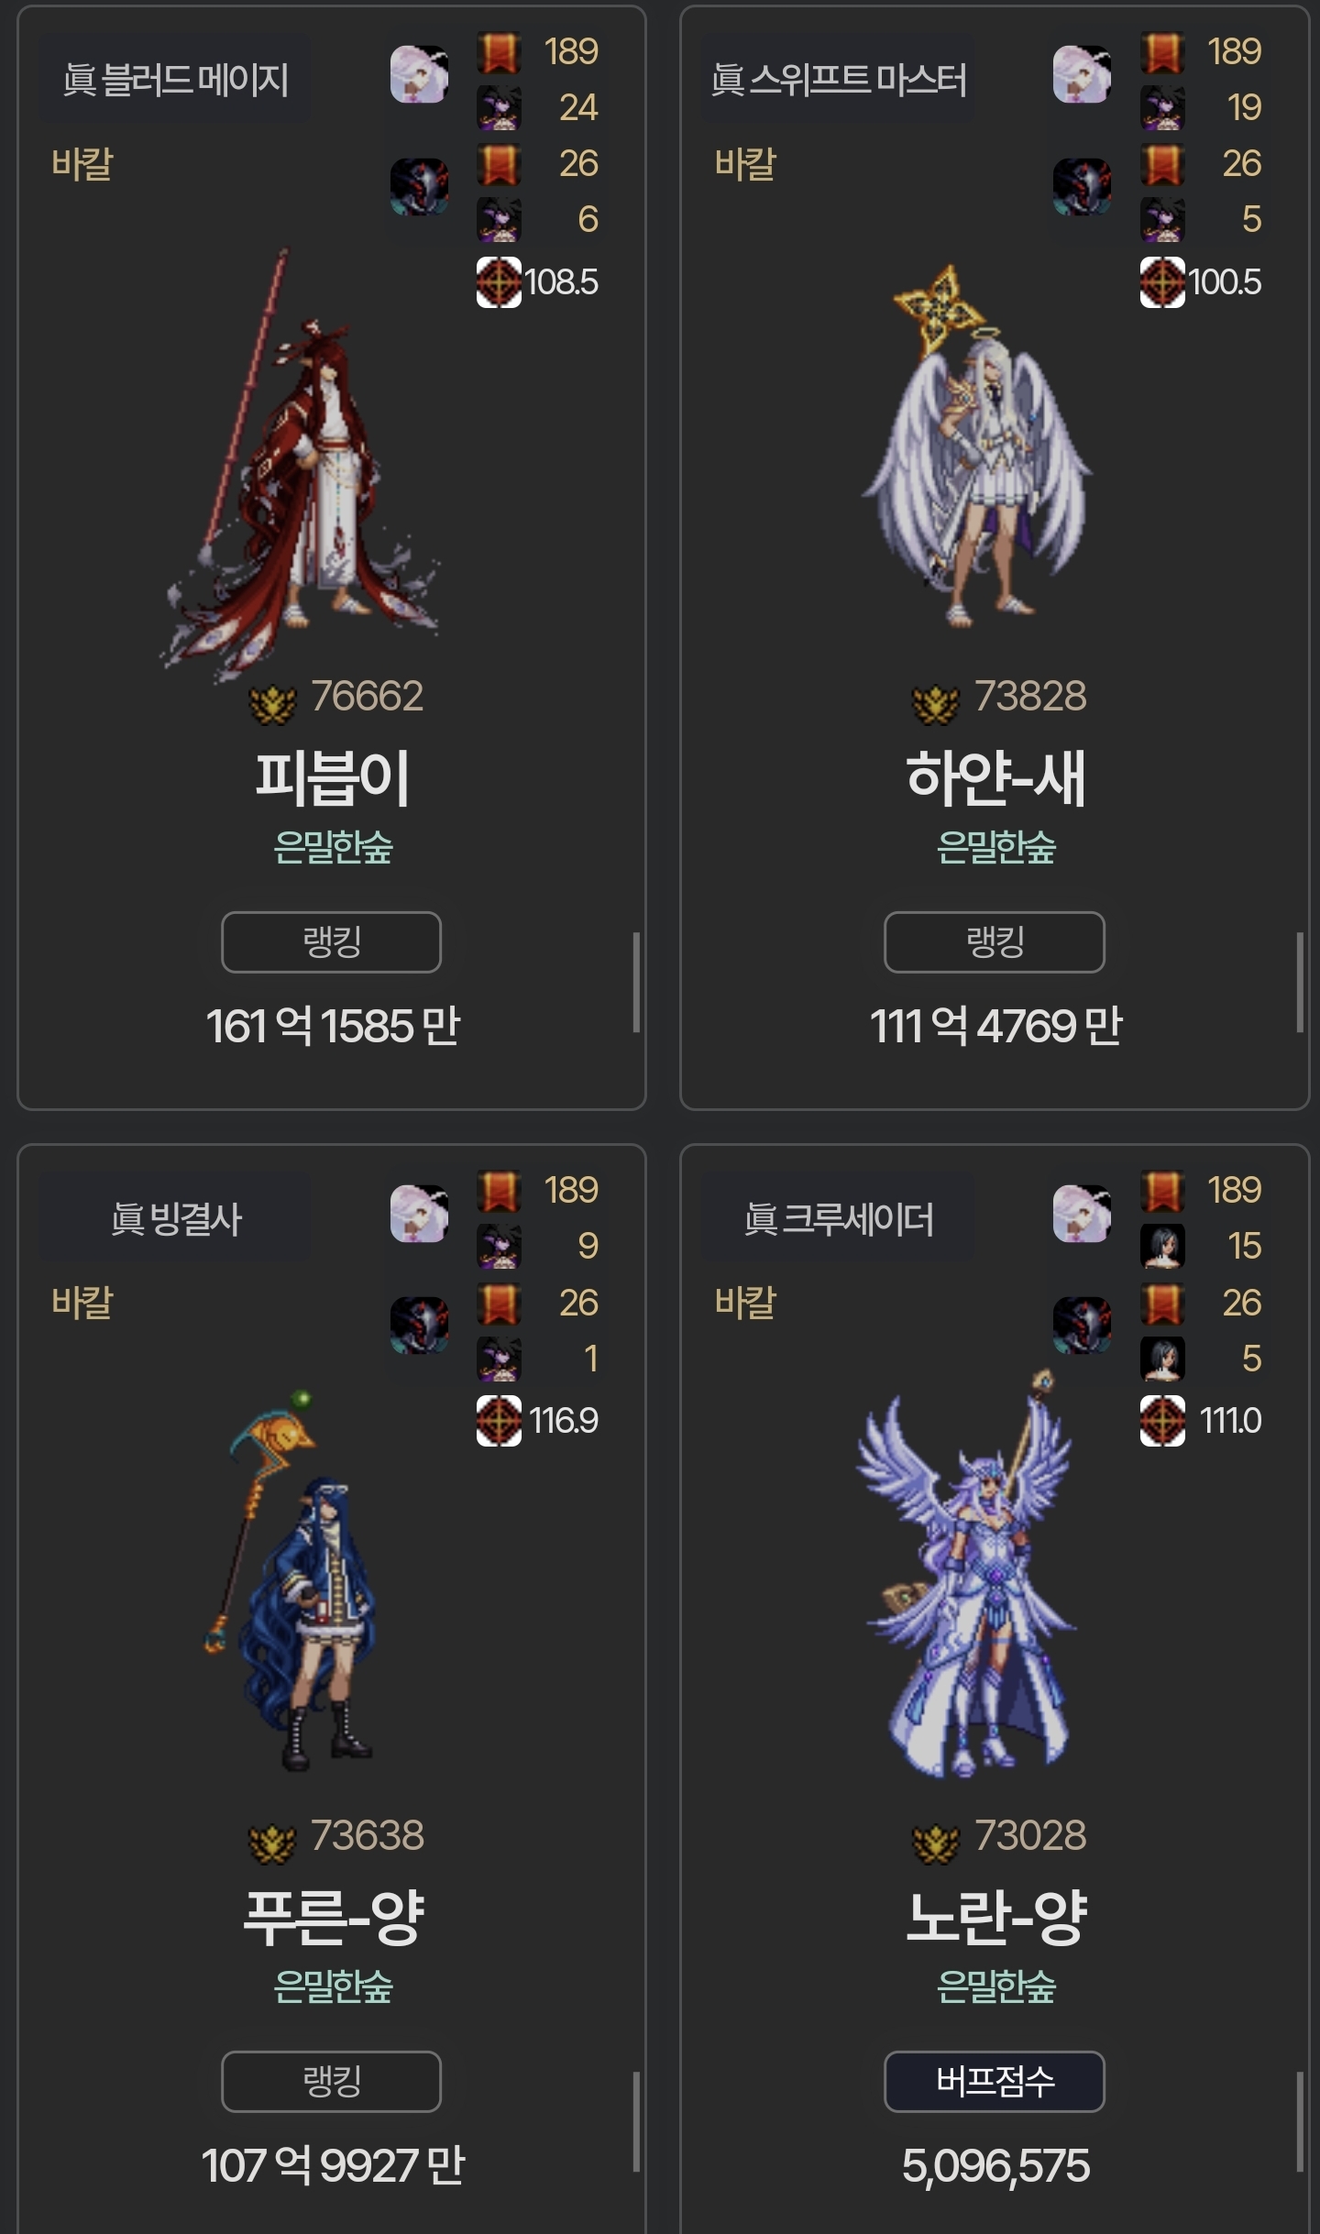
Task: Click the red banner icon next to 189 on 노란-양 card
Action: click(x=1162, y=1191)
